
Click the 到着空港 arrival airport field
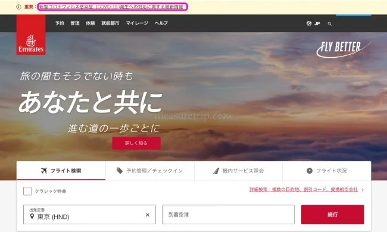click(228, 215)
